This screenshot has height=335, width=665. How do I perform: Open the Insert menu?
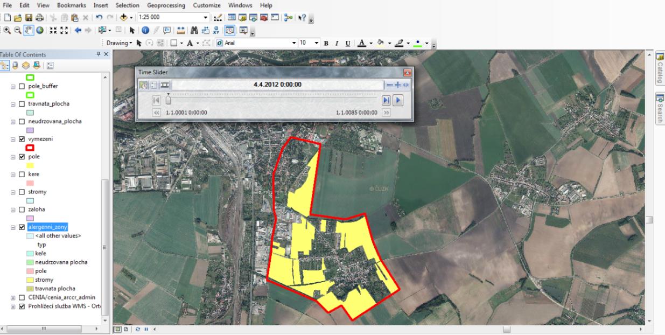coord(102,5)
